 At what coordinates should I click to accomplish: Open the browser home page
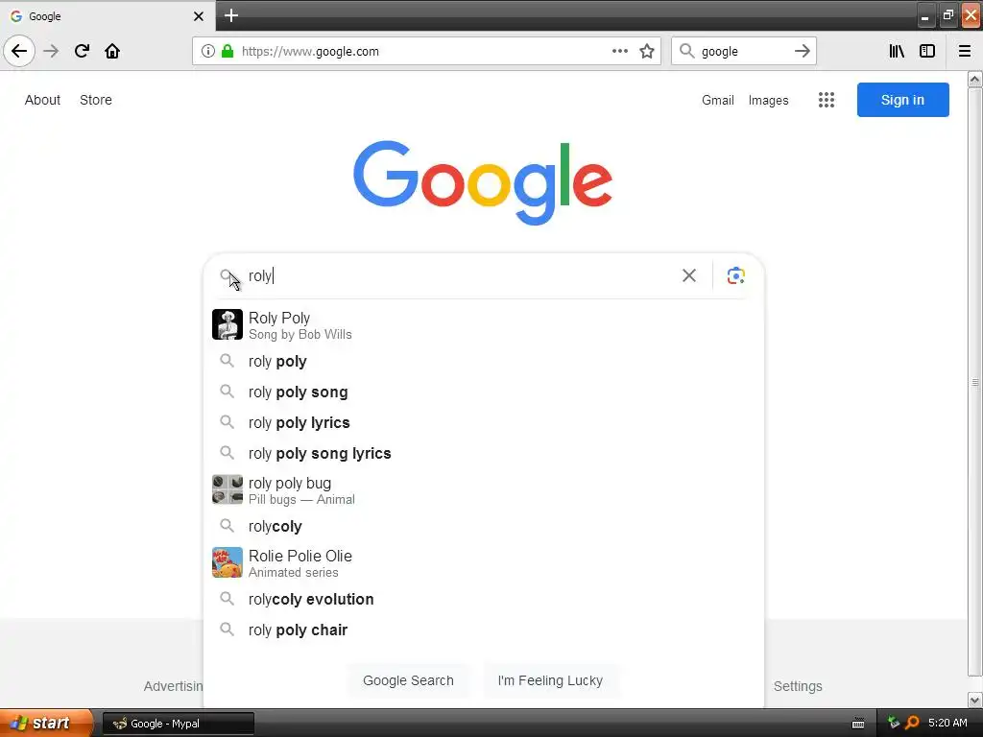[112, 52]
